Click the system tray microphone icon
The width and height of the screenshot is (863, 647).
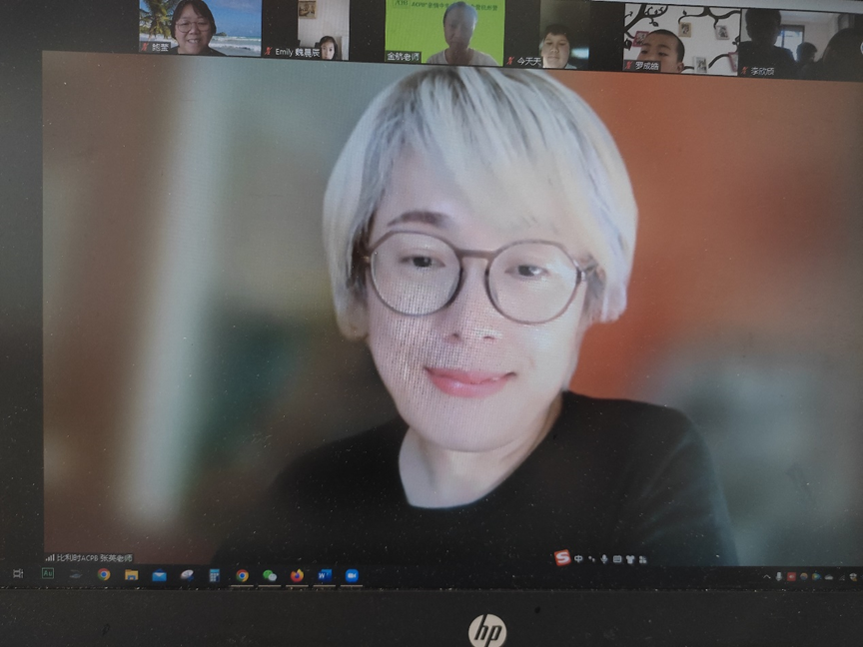point(779,576)
